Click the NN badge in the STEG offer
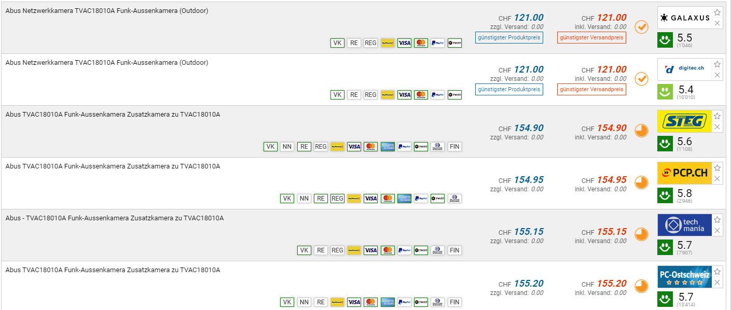The height and width of the screenshot is (310, 731). point(287,147)
